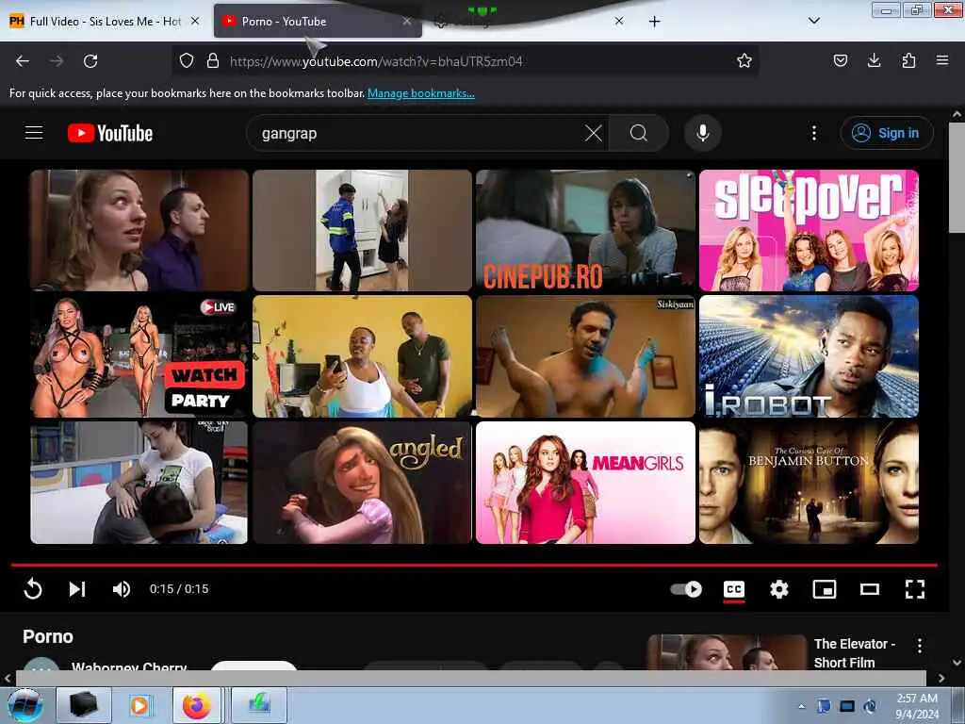The height and width of the screenshot is (724, 965).
Task: Click the YouTube logo
Action: pos(110,133)
